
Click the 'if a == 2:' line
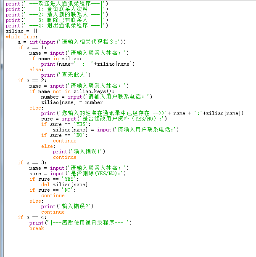(32, 80)
